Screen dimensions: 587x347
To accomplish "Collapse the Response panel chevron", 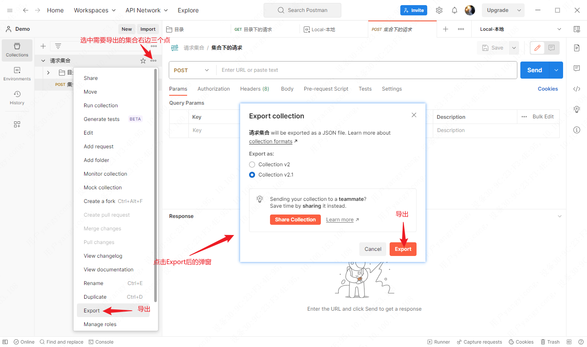I will pyautogui.click(x=560, y=216).
